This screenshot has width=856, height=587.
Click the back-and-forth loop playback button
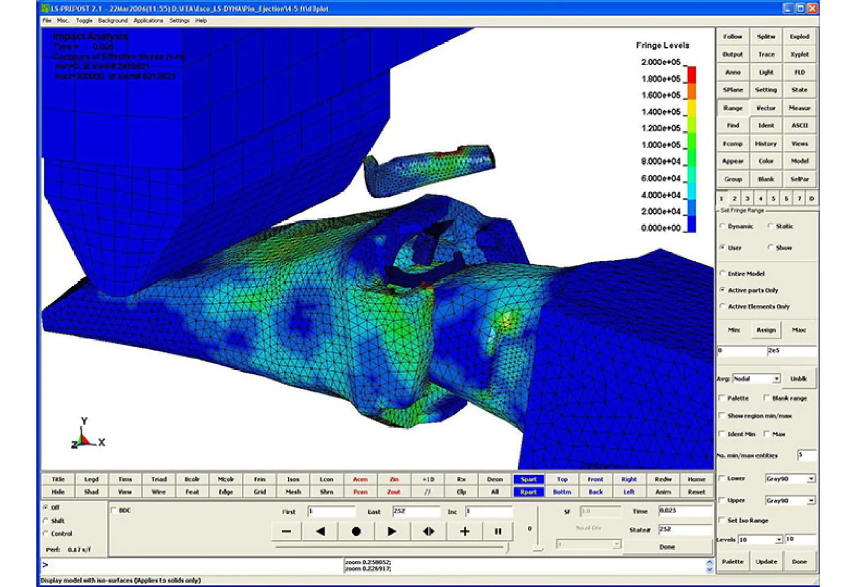click(429, 531)
